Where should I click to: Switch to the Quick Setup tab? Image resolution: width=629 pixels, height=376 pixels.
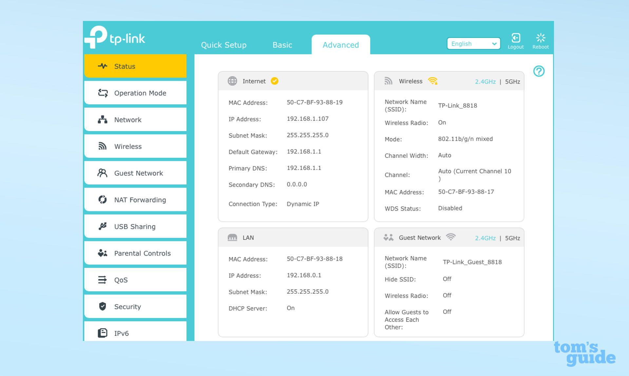(x=224, y=45)
